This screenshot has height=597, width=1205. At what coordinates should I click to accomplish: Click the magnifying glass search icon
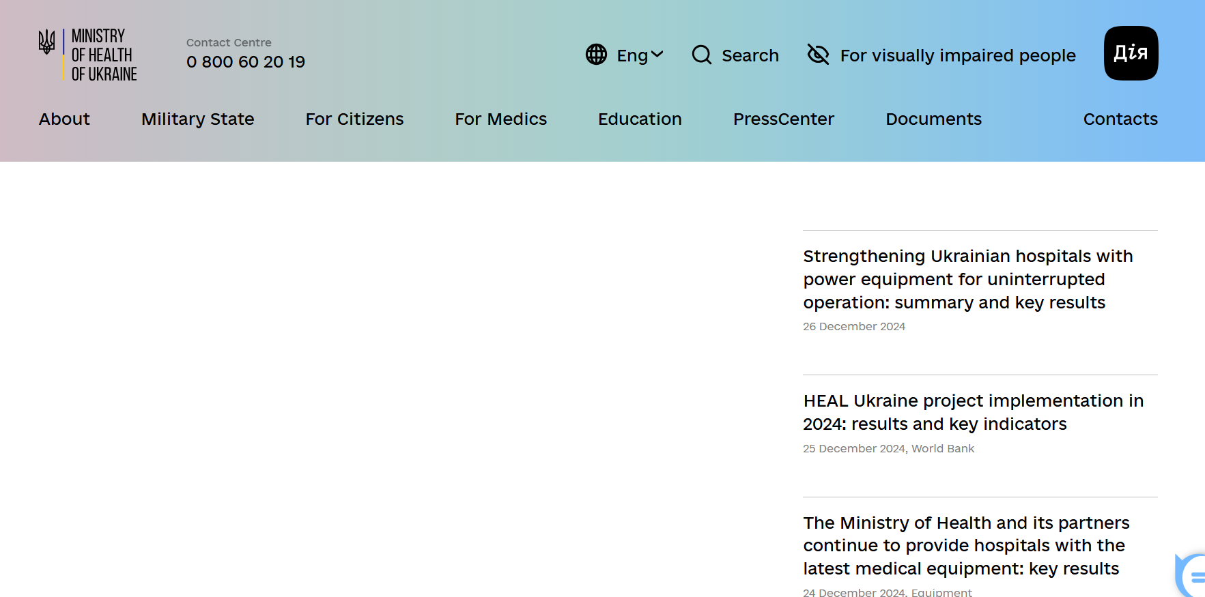[x=701, y=55]
